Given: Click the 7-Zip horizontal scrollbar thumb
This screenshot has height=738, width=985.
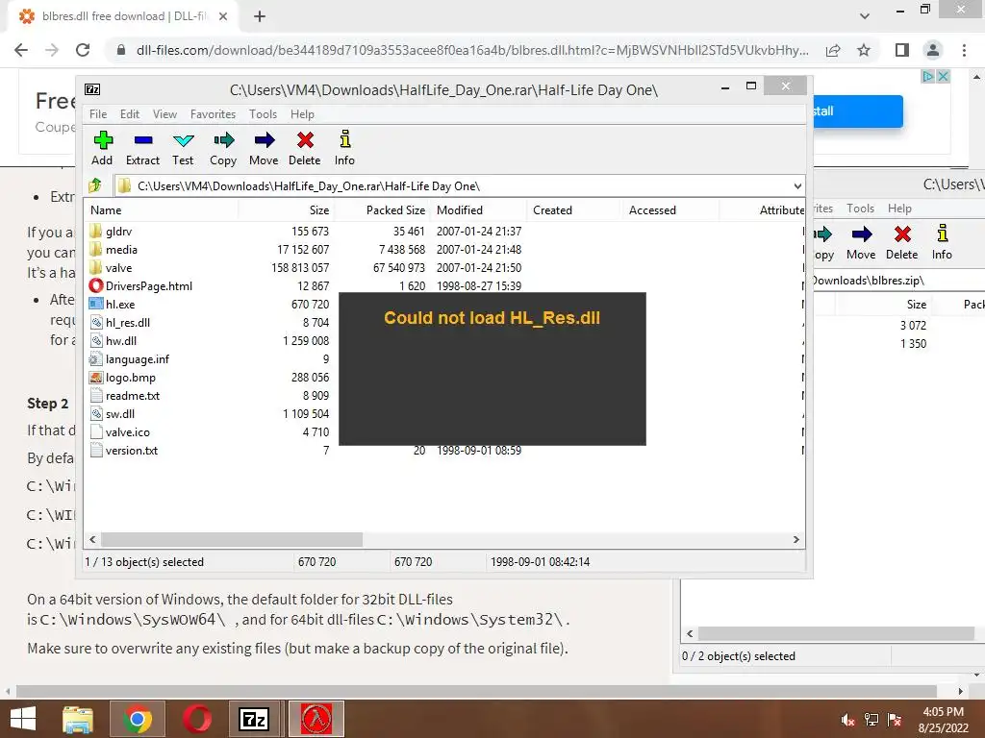Looking at the screenshot, I should point(232,540).
